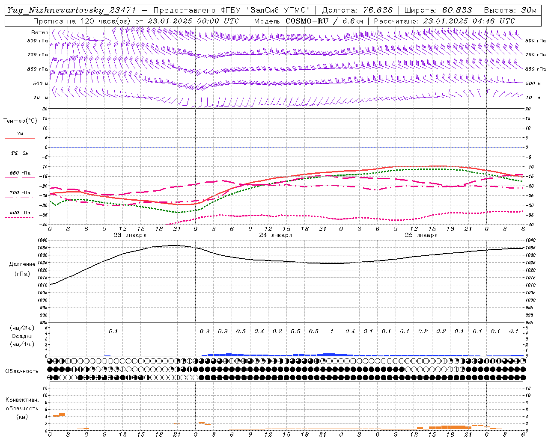
Task: Click the "24 января" date label
Action: click(x=276, y=235)
